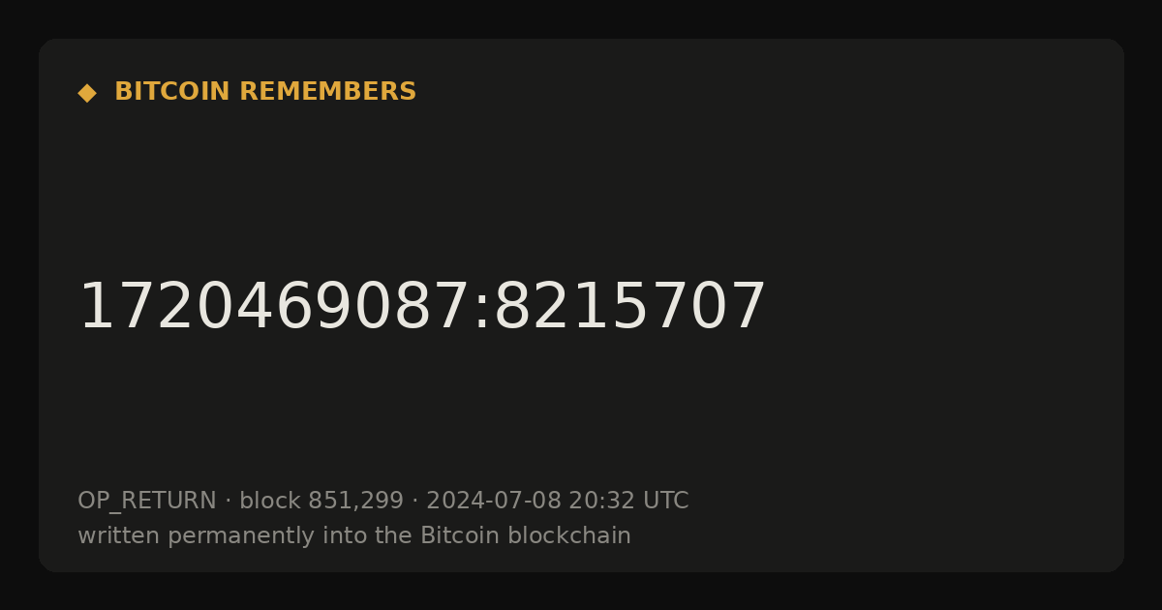Image resolution: width=1162 pixels, height=610 pixels.
Task: Select the word BITCOIN in the header
Action: [173, 92]
